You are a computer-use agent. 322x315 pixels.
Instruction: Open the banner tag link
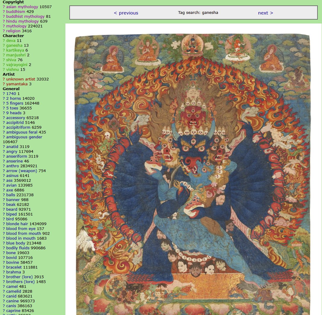point(13,200)
